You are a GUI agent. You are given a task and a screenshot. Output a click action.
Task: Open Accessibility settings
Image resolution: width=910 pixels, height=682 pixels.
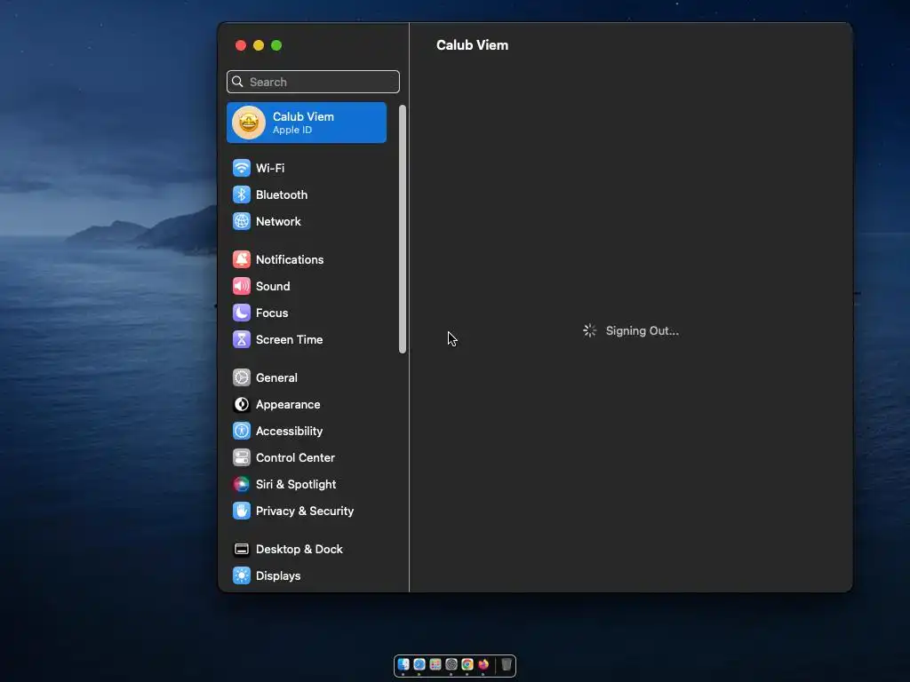(307, 432)
